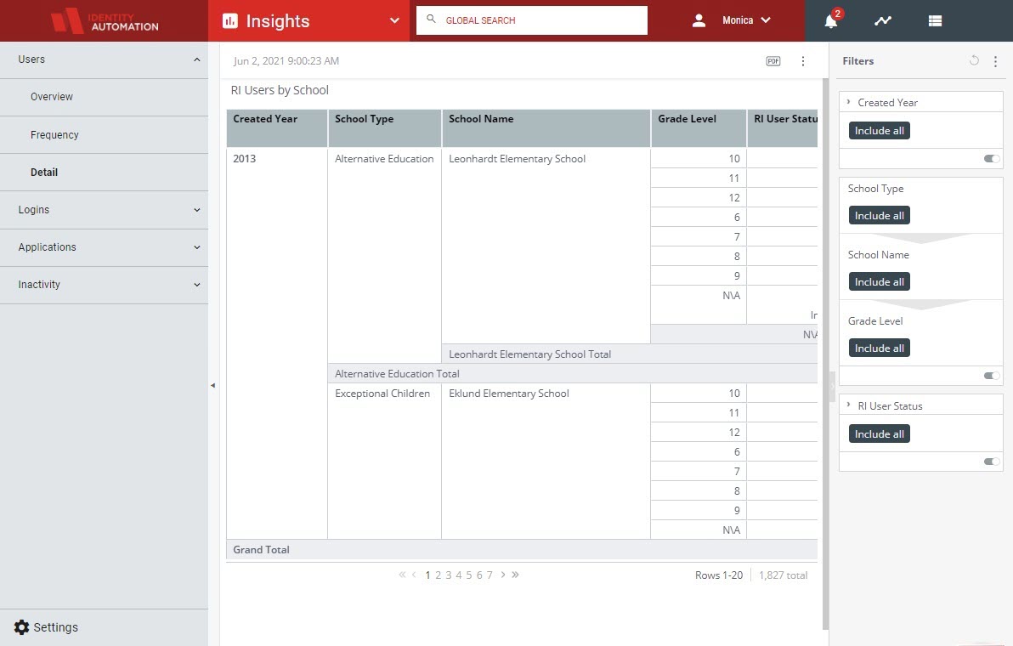Click Include all under School Name

pos(880,281)
